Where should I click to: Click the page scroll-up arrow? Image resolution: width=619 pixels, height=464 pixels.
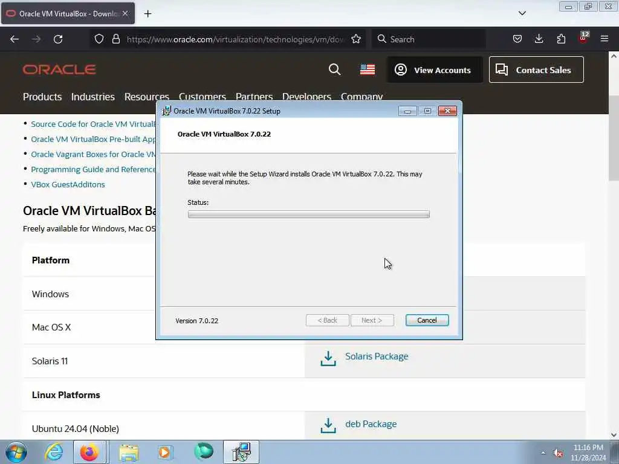pos(614,56)
